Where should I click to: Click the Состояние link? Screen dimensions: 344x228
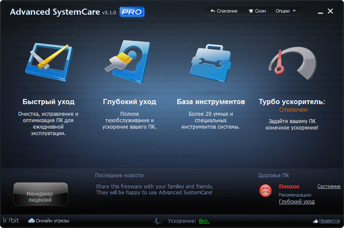tap(329, 186)
